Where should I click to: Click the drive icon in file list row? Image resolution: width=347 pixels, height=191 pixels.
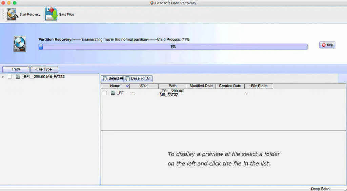(x=113, y=93)
